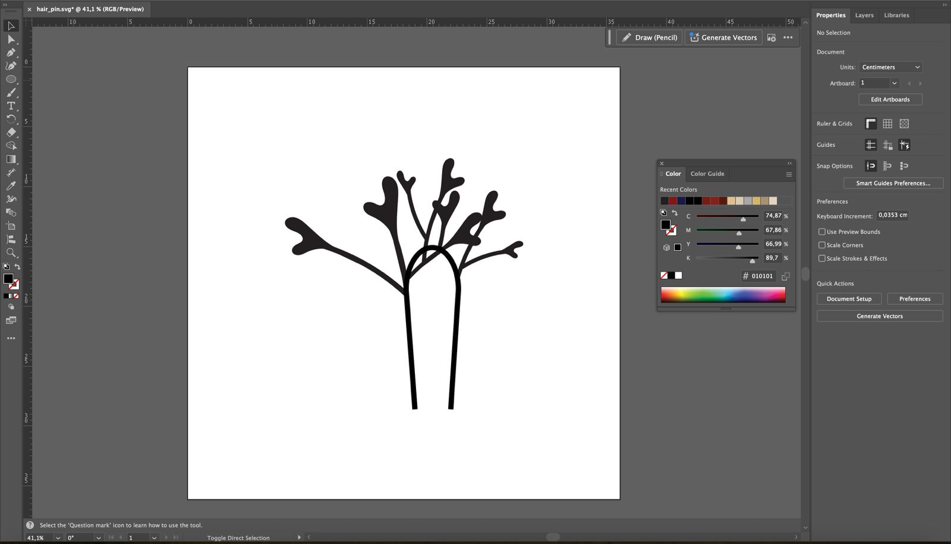Click the color spectrum bar
The image size is (951, 544).
[x=723, y=295]
